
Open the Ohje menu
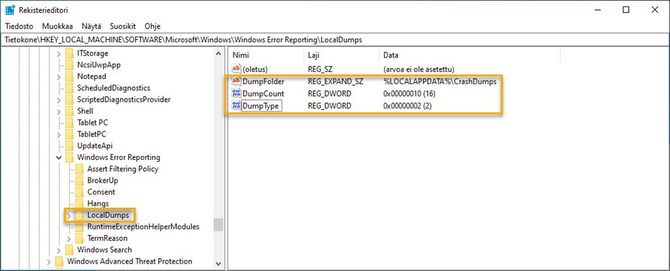[153, 26]
